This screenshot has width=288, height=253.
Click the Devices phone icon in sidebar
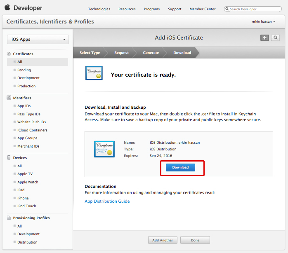(x=9, y=157)
